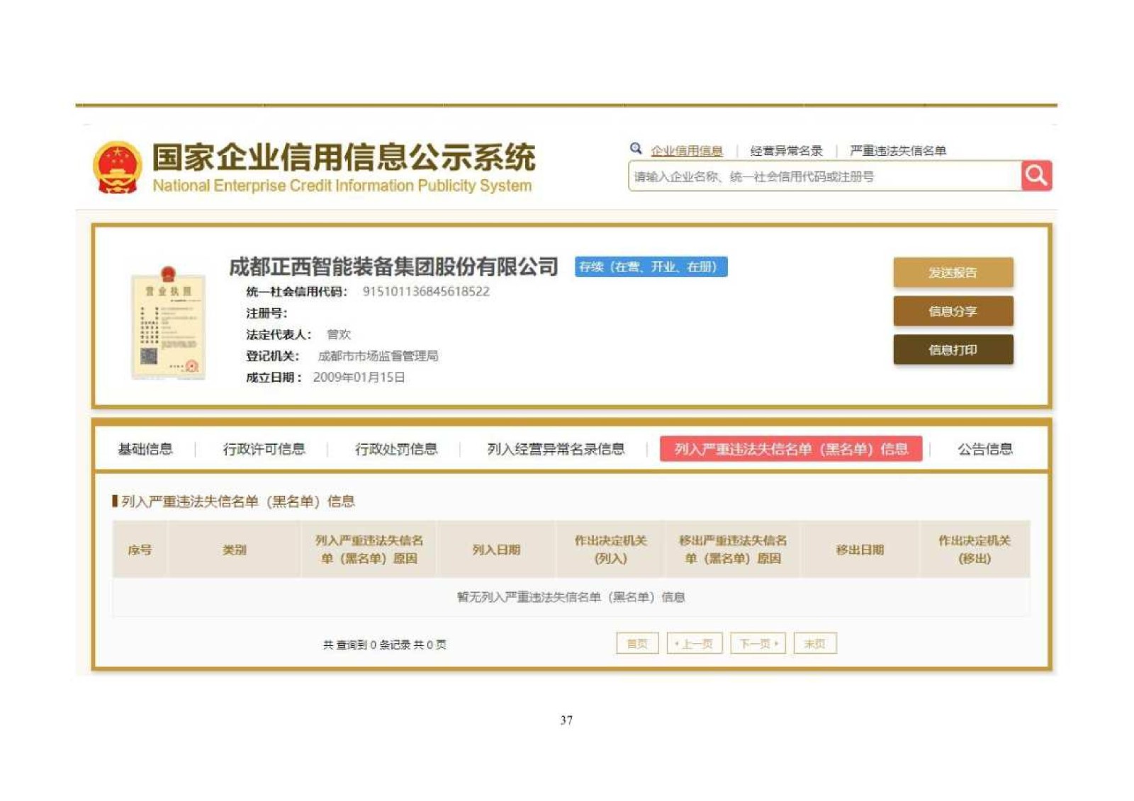Open the business license thumbnail image

pos(168,323)
